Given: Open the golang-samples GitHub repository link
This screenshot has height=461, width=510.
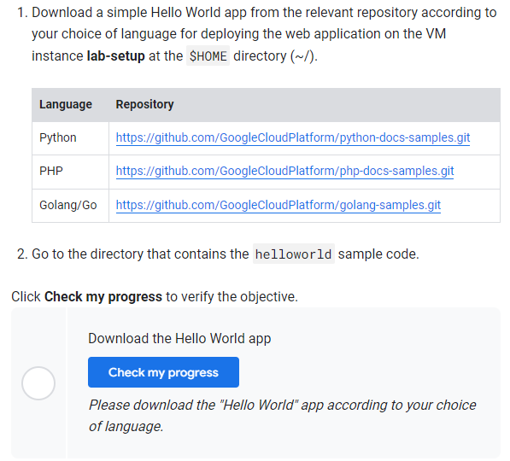Looking at the screenshot, I should pos(278,205).
